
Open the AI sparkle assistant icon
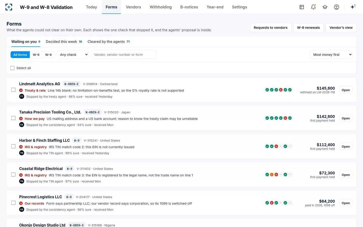[x=353, y=7]
